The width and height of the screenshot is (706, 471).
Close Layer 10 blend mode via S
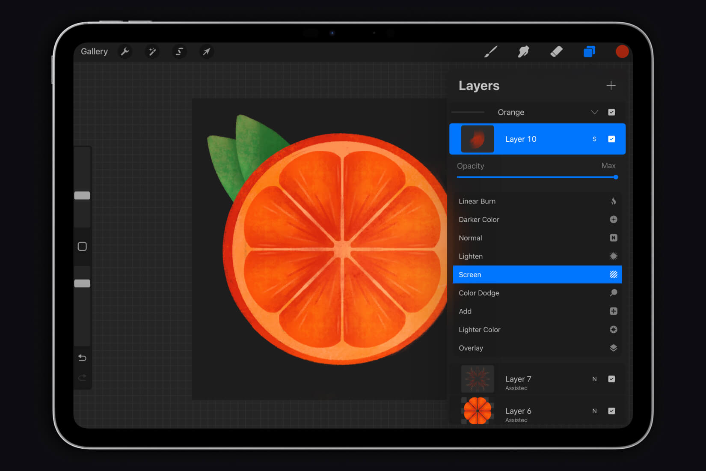594,139
